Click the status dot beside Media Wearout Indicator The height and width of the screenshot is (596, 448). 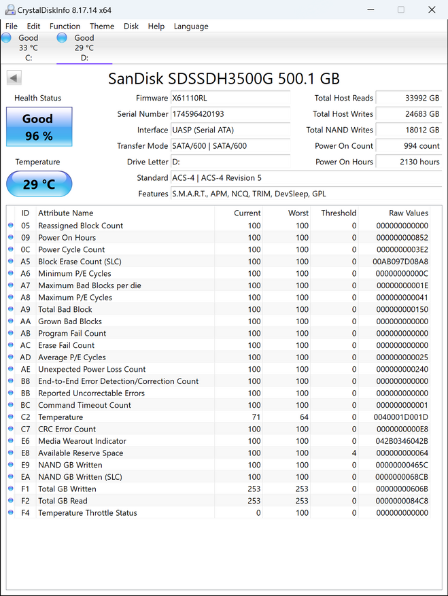(11, 441)
